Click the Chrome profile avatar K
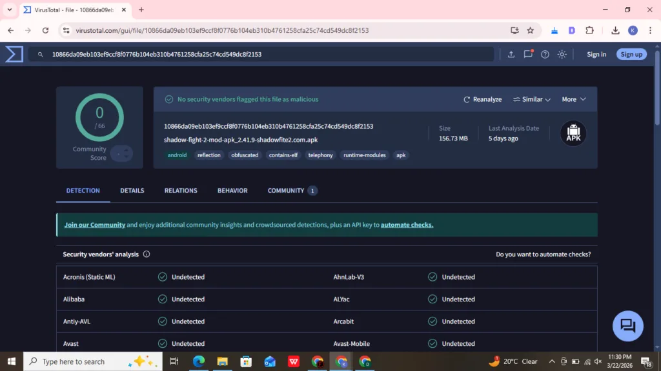The height and width of the screenshot is (371, 661). [633, 30]
